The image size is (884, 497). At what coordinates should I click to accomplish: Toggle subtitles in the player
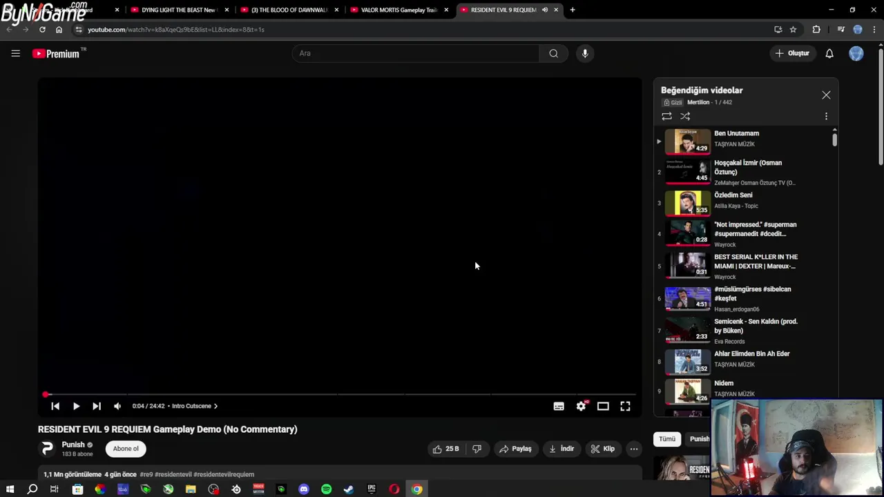(559, 406)
